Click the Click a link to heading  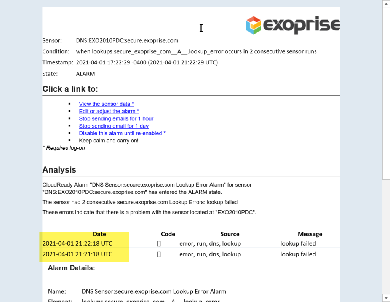point(70,89)
